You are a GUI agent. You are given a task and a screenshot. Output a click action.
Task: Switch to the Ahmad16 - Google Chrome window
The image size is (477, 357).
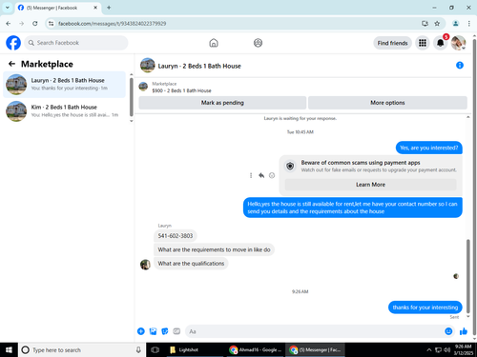(255, 349)
